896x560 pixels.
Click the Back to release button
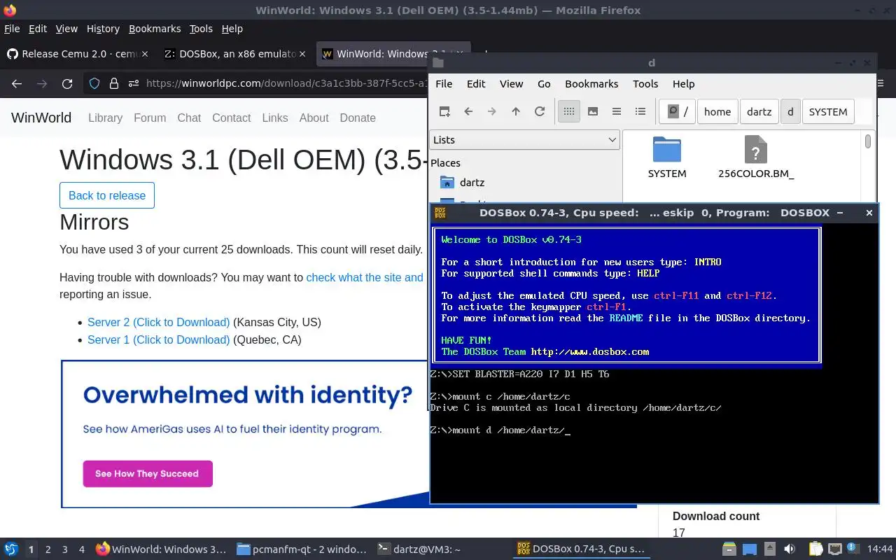(107, 195)
